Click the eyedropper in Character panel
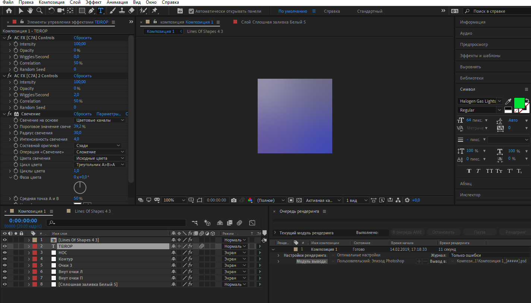This screenshot has width=531, height=303. 508,101
